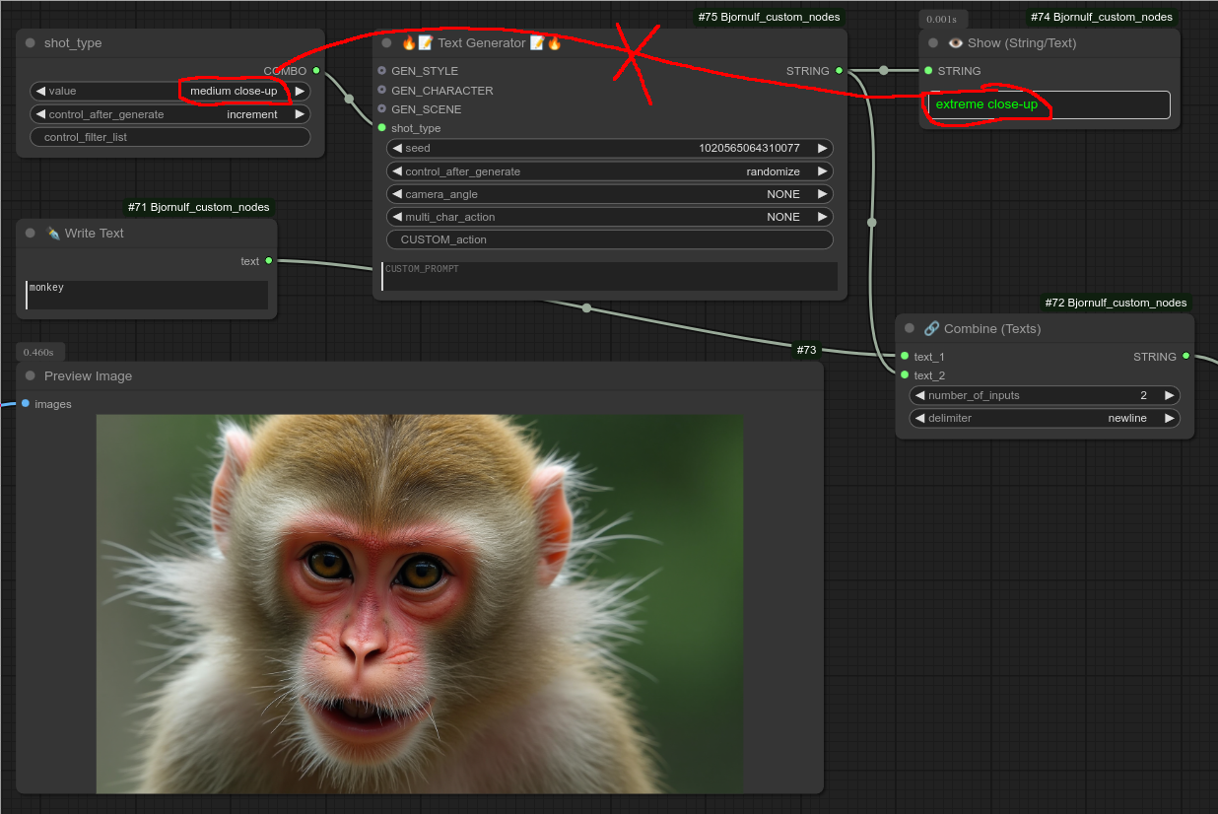Click the GEN_STYLE input port
The height and width of the screenshot is (814, 1218).
[382, 71]
